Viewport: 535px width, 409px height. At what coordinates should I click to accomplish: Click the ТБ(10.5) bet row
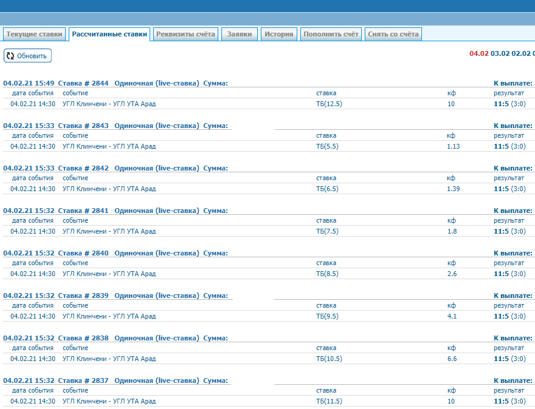click(329, 359)
